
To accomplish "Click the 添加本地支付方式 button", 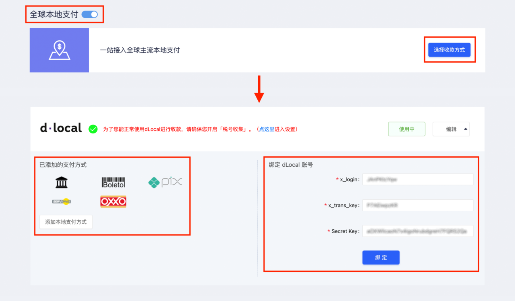I will pos(66,222).
